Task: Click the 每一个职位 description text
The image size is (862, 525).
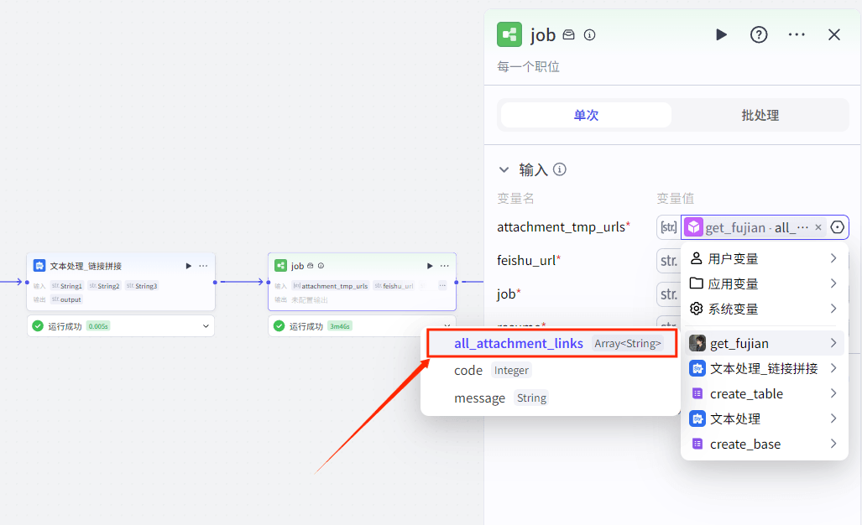Action: pos(528,67)
